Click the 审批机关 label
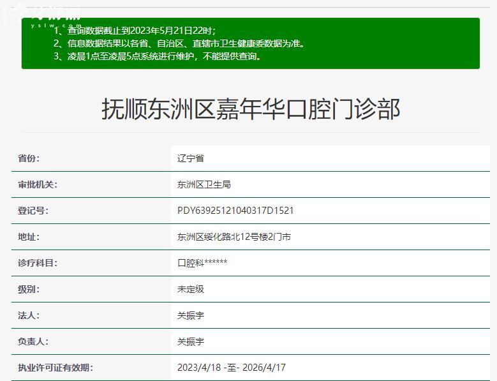The height and width of the screenshot is (381, 497). 38,184
